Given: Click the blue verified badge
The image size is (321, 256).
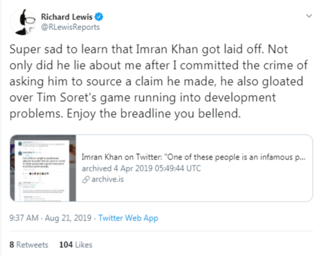Looking at the screenshot, I should point(99,17).
